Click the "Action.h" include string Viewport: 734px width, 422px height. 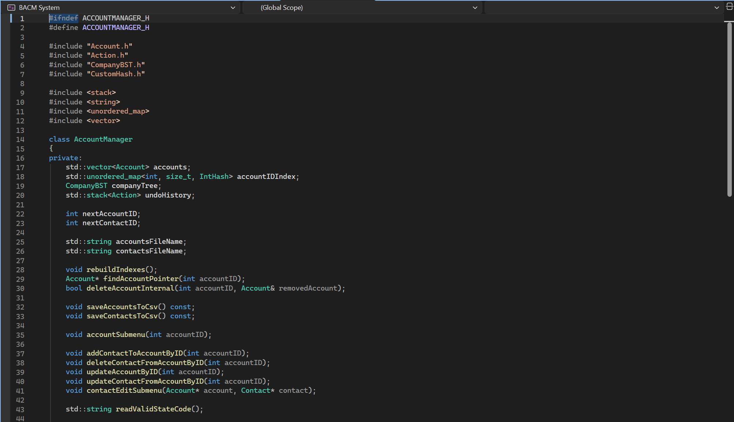[x=108, y=55]
